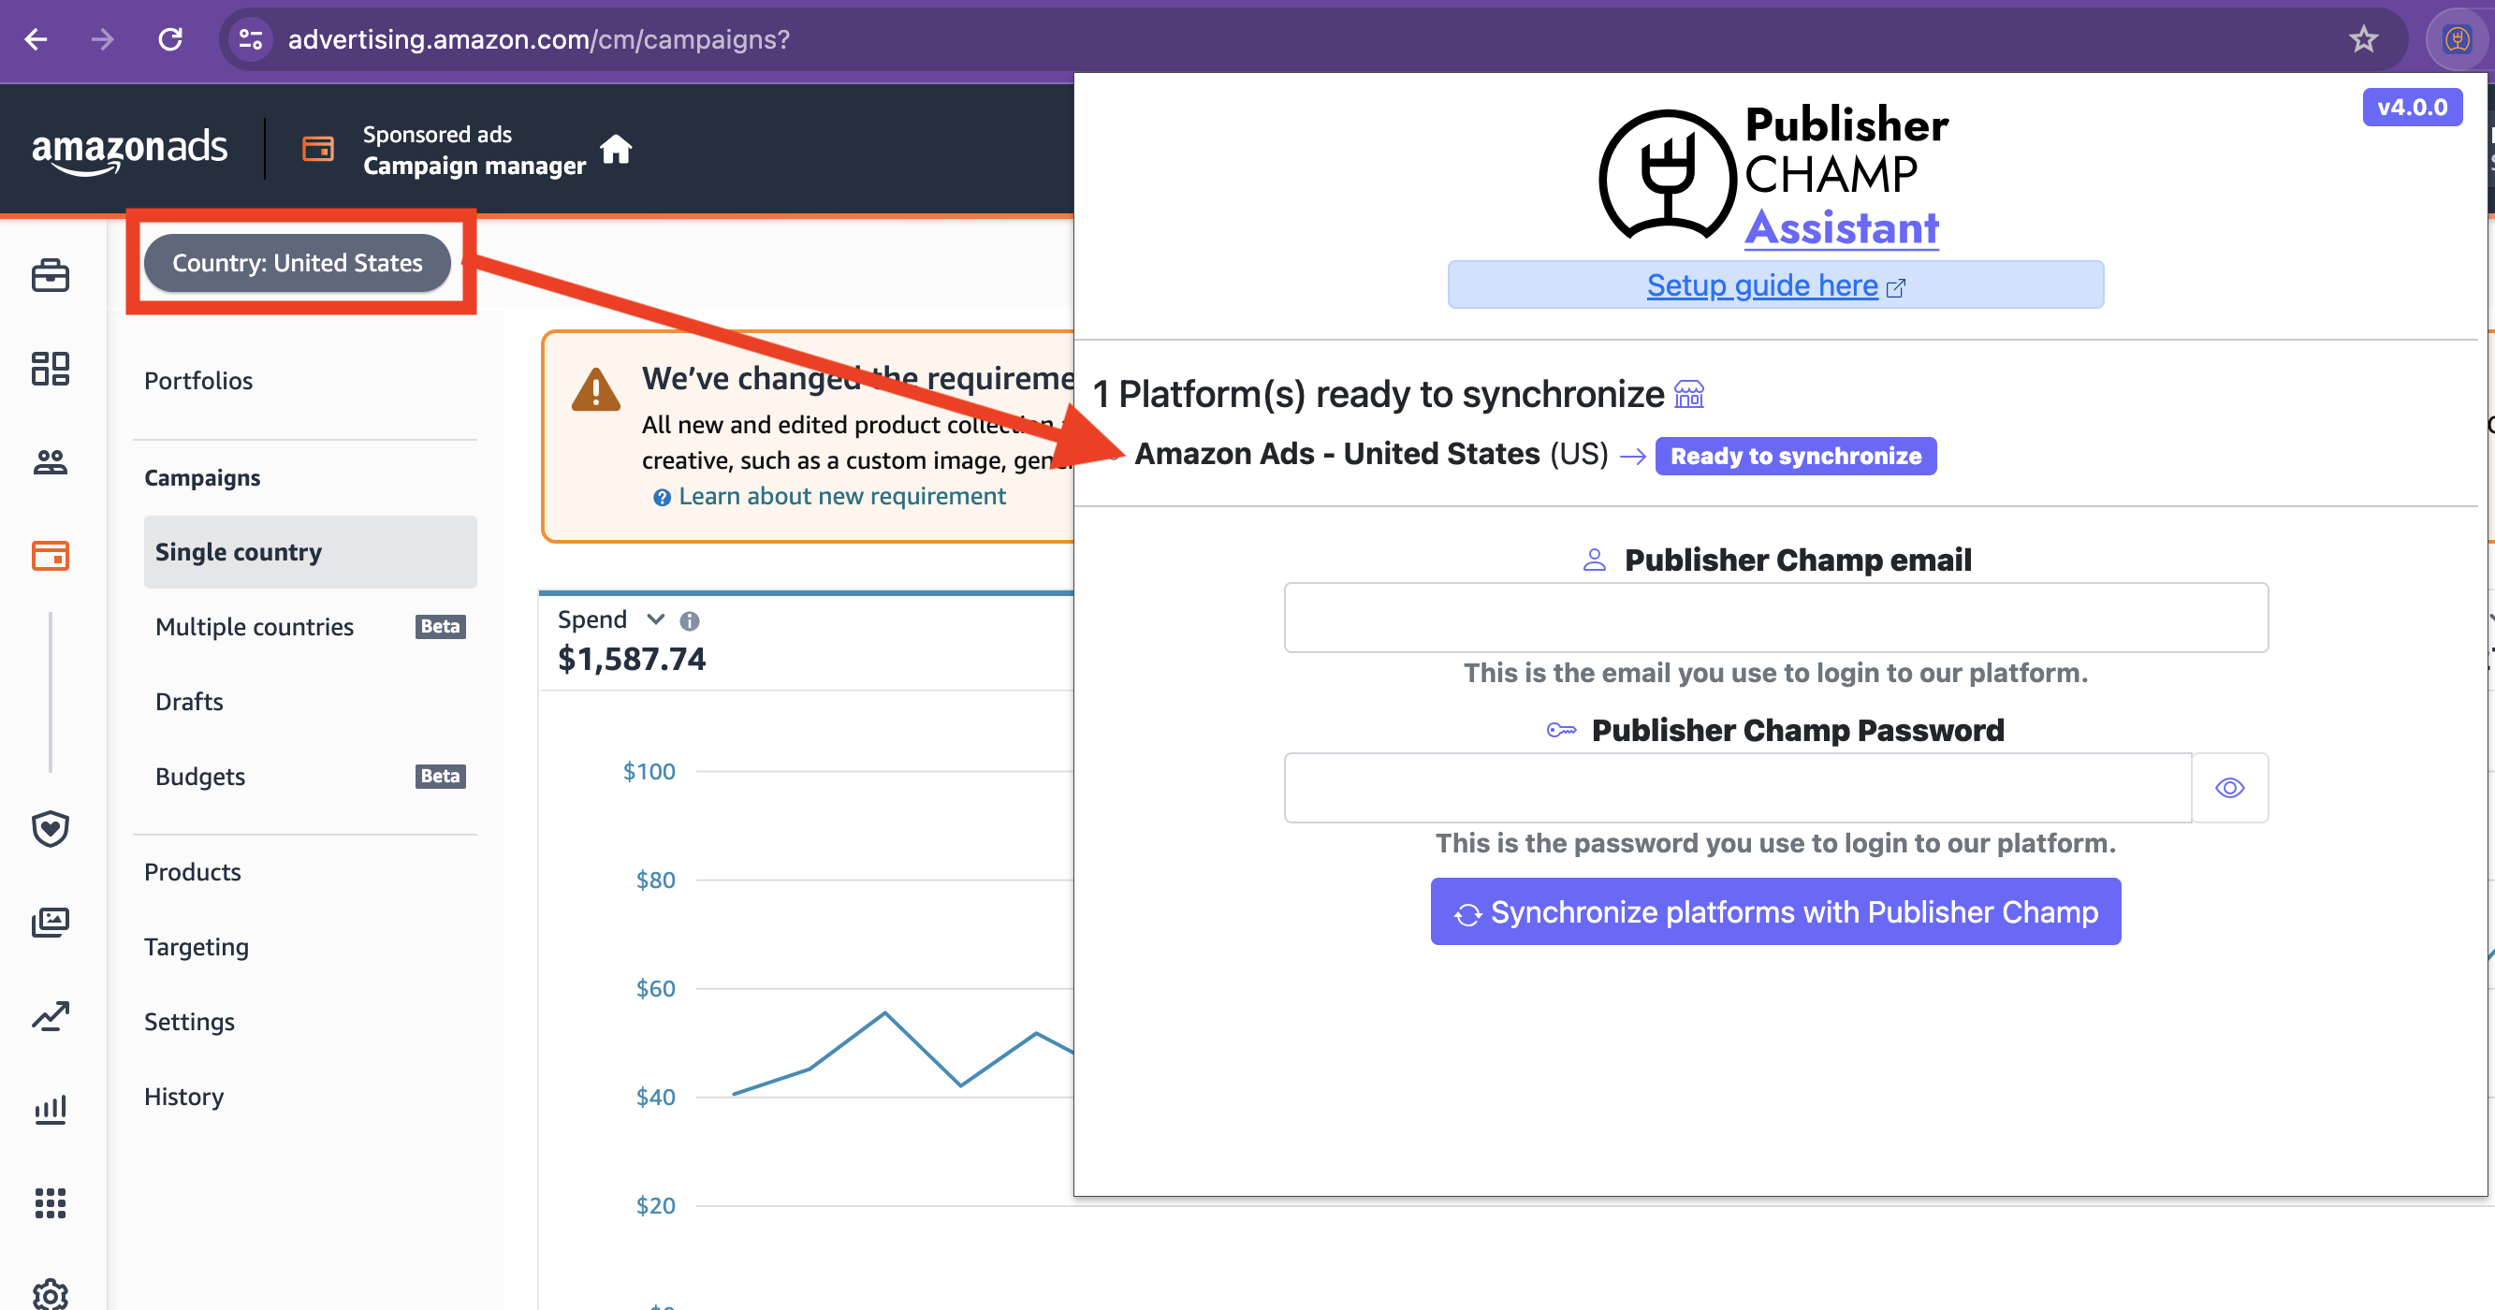This screenshot has height=1310, width=2495.
Task: Open Budgets in the side menu
Action: click(x=199, y=777)
